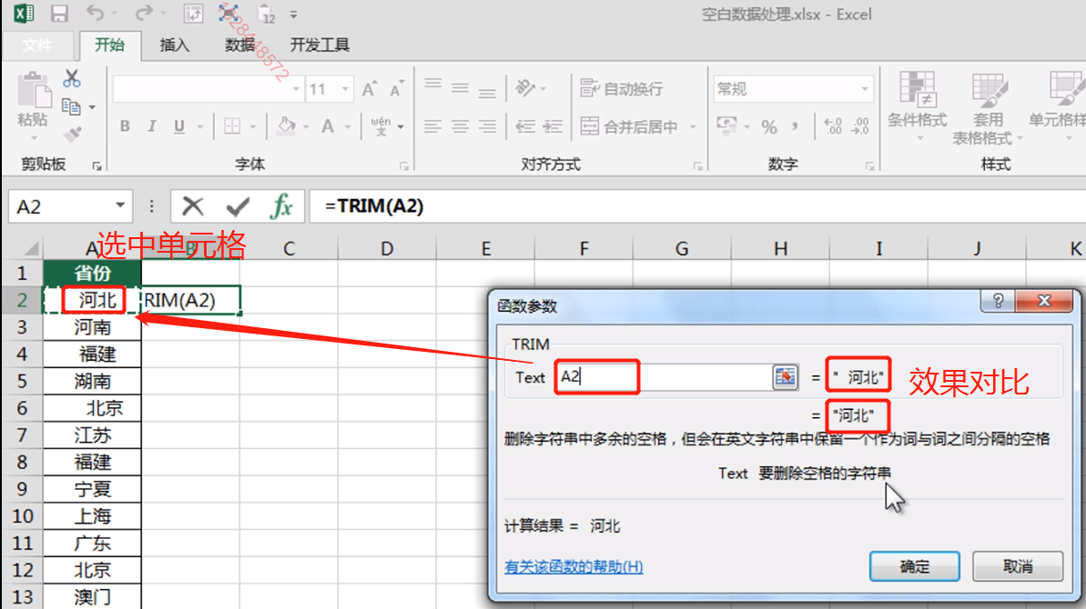Open the 文件 File tab
This screenshot has width=1086, height=609.
pos(36,45)
